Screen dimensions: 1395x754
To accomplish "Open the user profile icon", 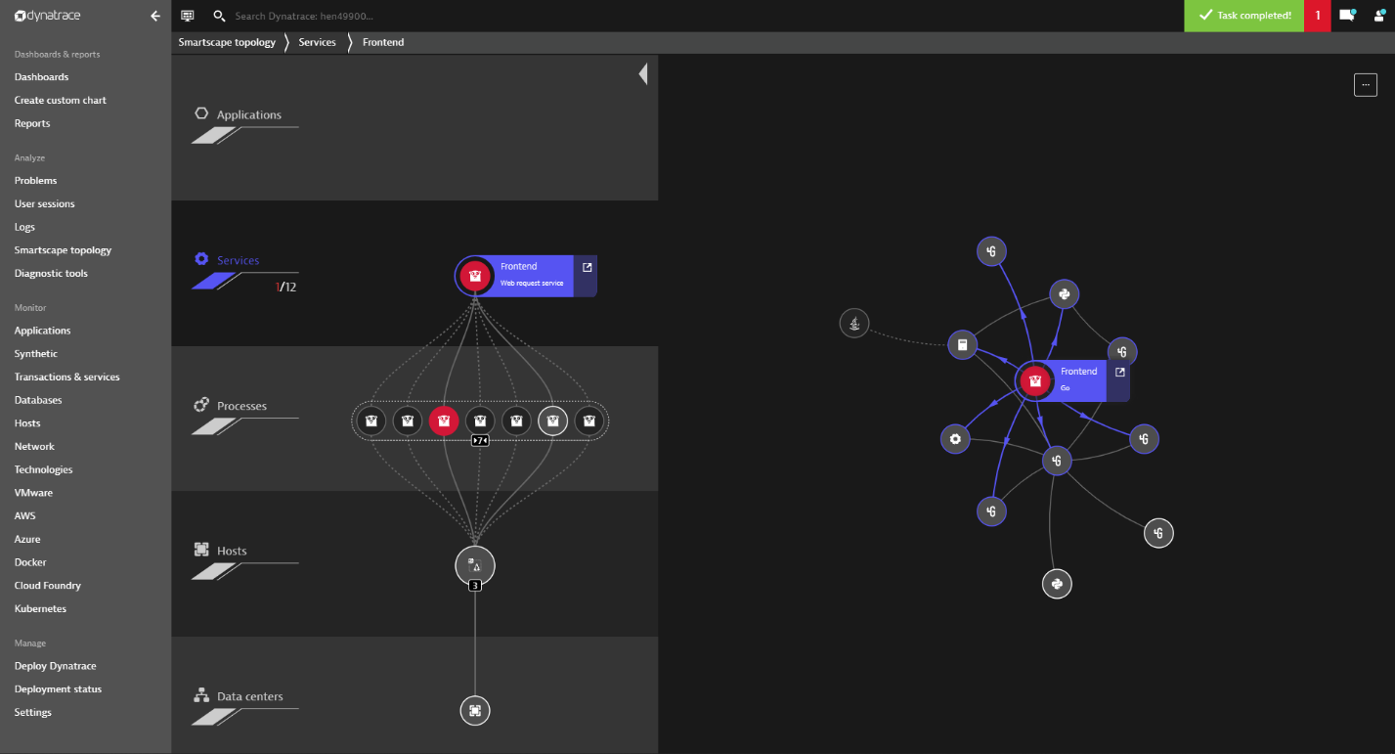I will (x=1379, y=16).
